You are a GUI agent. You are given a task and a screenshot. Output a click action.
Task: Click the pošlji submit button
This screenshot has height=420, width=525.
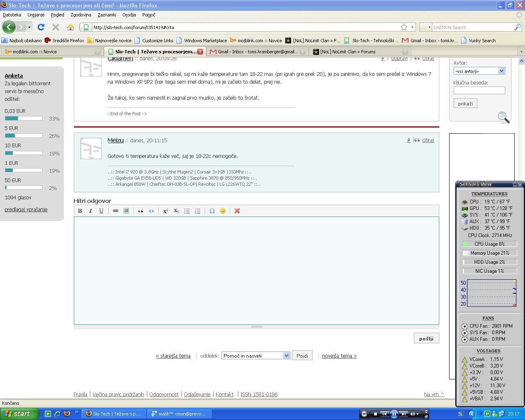point(426,338)
